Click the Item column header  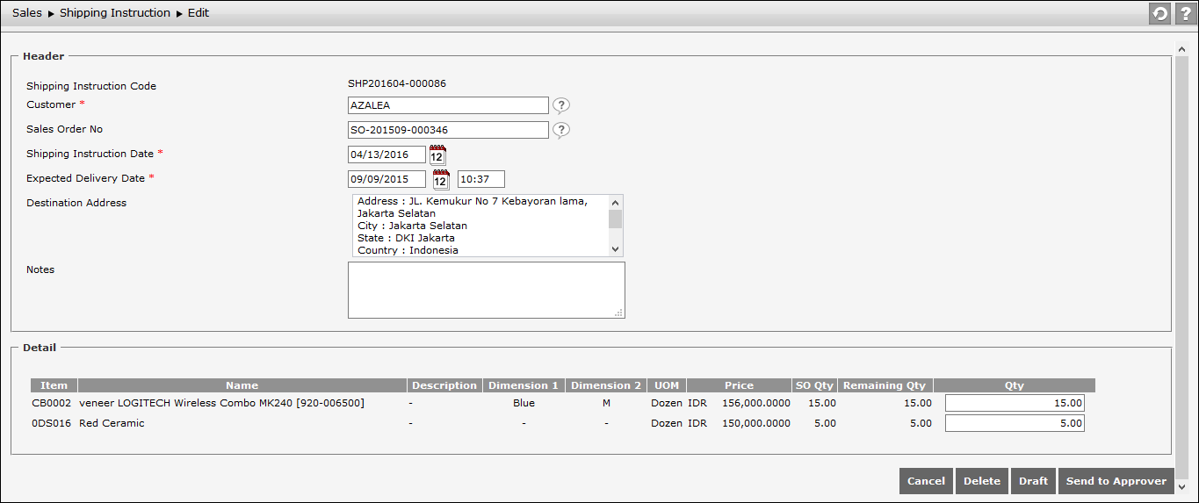(54, 385)
